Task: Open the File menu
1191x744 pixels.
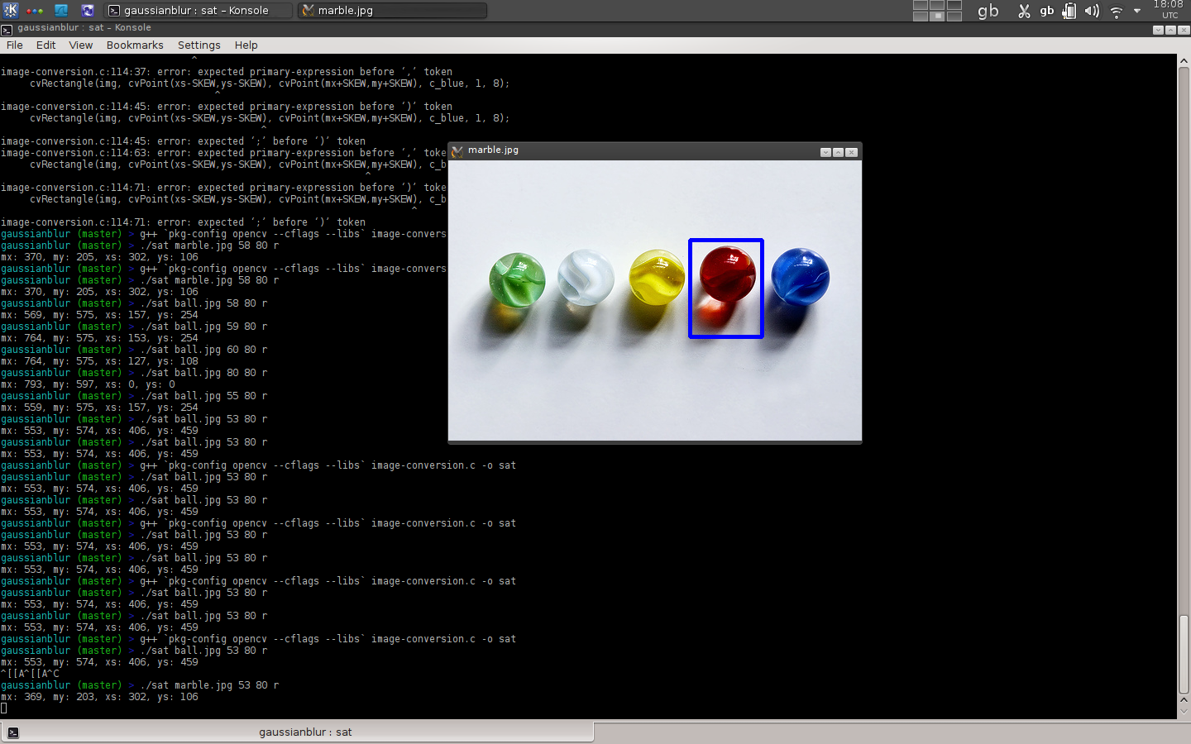Action: pos(15,45)
